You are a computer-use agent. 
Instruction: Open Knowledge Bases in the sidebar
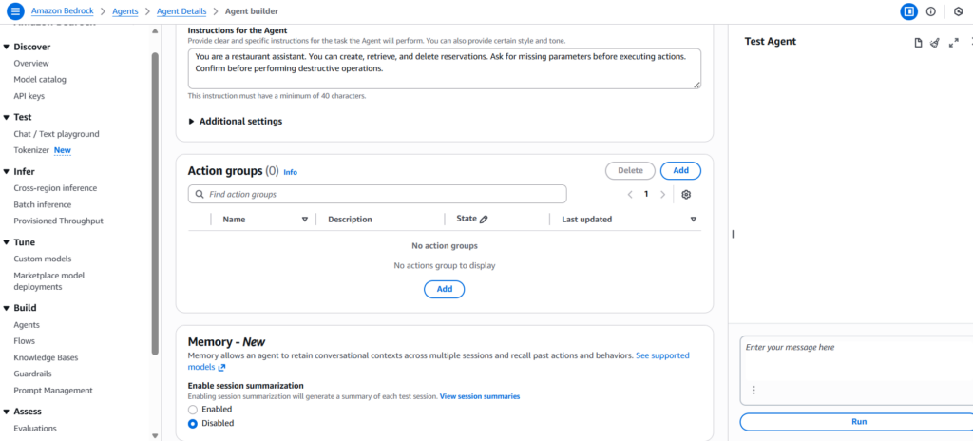tap(46, 357)
